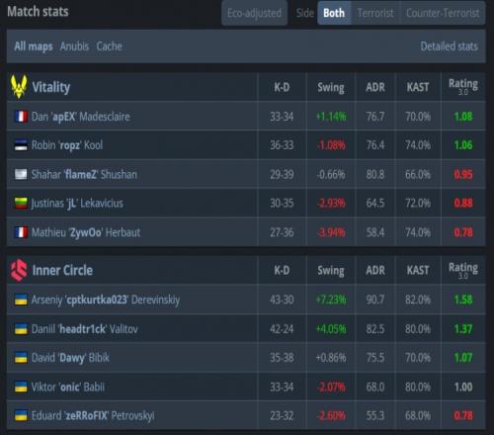This screenshot has height=435, width=494.
Task: Click the French flag beside apEX
Action: (x=21, y=117)
